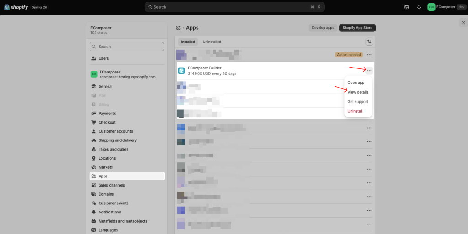The height and width of the screenshot is (234, 468).
Task: Open the EComposer Builder three-dot menu
Action: tap(369, 71)
